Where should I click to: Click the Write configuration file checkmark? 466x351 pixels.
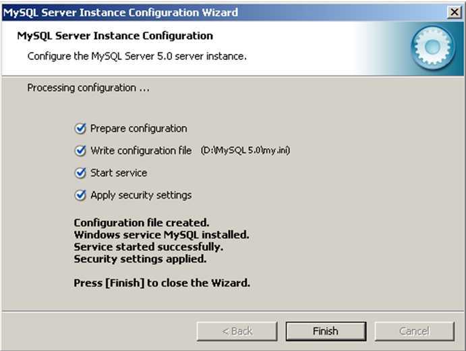click(81, 150)
